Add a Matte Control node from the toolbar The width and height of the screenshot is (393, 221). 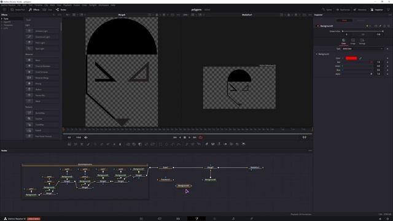(140, 144)
